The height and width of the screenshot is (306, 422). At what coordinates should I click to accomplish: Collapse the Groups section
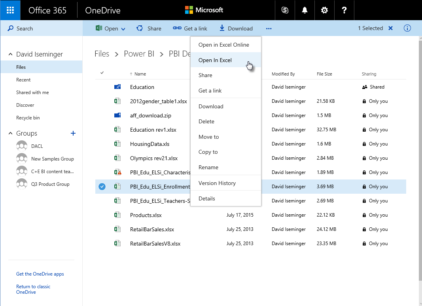(x=11, y=133)
